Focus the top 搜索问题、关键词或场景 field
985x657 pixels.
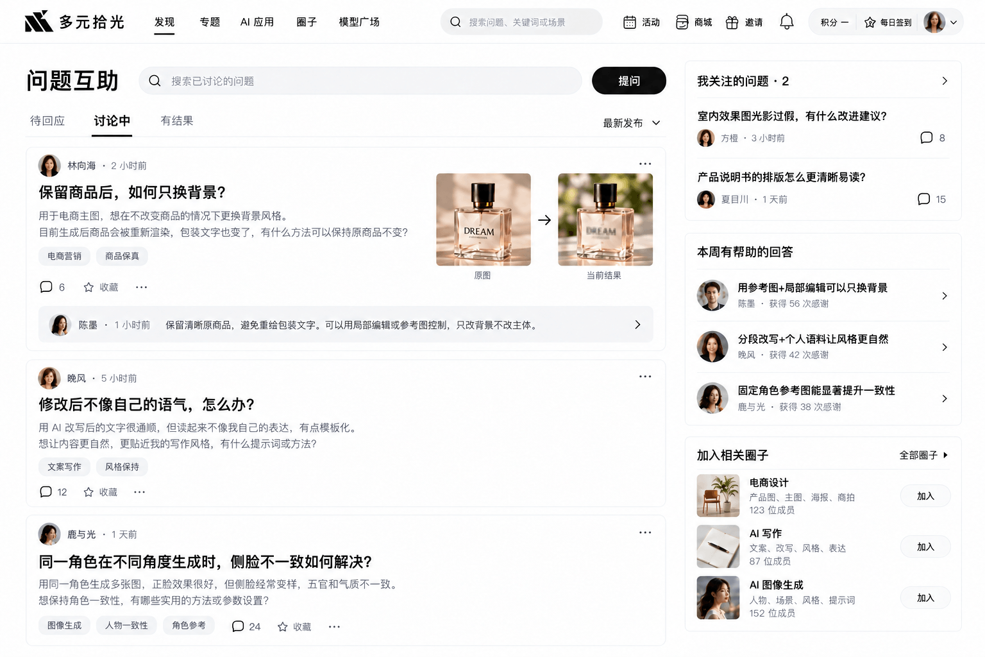click(x=521, y=22)
